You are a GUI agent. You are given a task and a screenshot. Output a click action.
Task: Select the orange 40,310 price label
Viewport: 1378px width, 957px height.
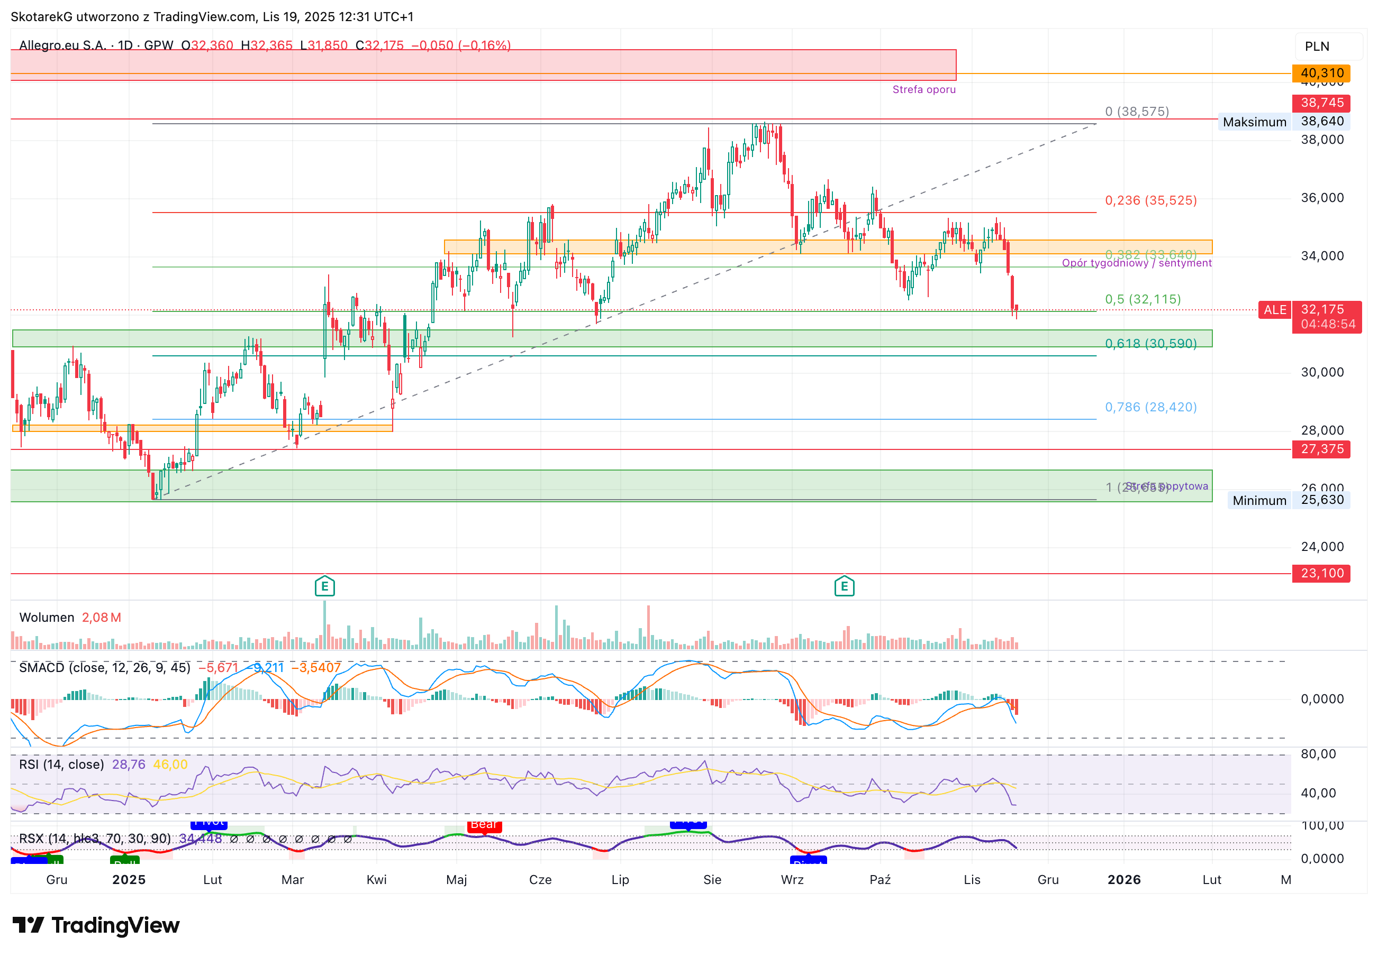click(1320, 73)
